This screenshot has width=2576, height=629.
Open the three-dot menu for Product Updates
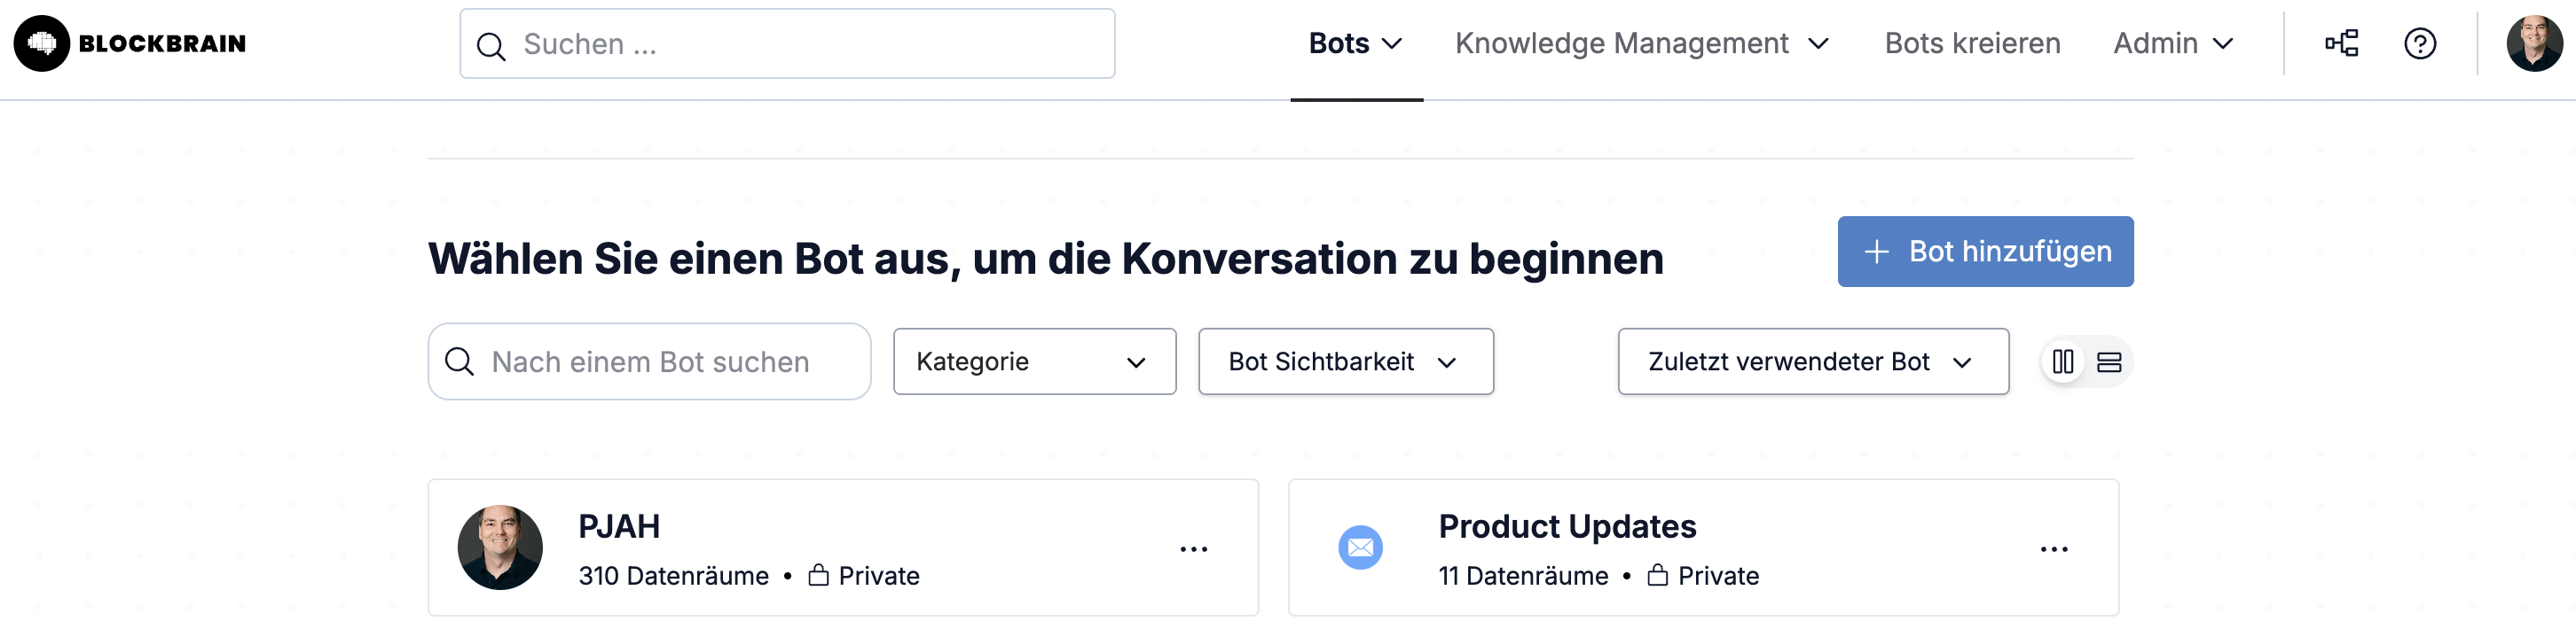[x=2053, y=549]
